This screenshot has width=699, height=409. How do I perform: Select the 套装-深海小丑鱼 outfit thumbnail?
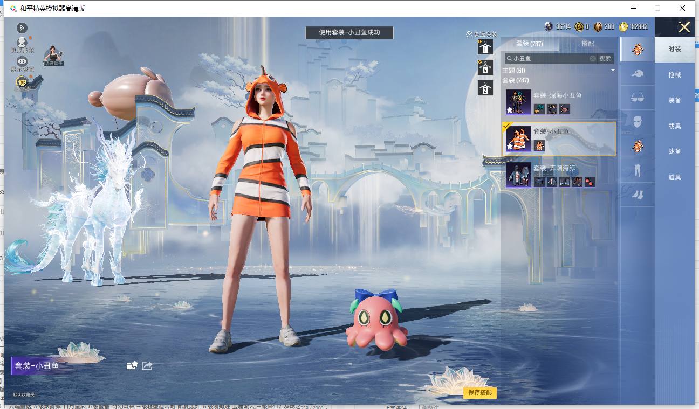pyautogui.click(x=518, y=102)
